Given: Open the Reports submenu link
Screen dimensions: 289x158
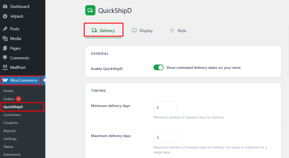Looking at the screenshot, I should coord(9,131).
